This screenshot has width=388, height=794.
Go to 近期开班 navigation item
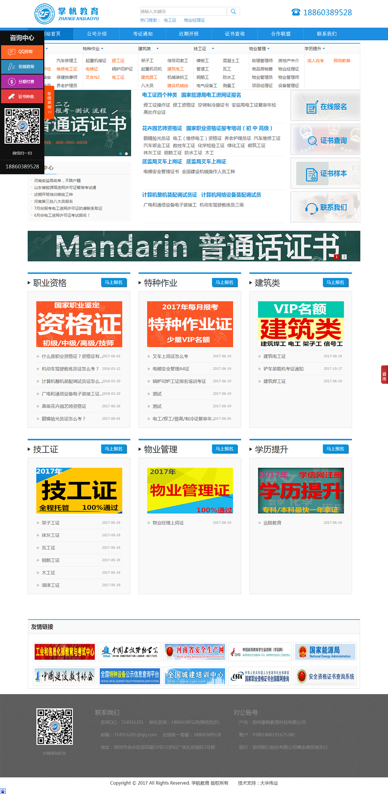tap(189, 34)
